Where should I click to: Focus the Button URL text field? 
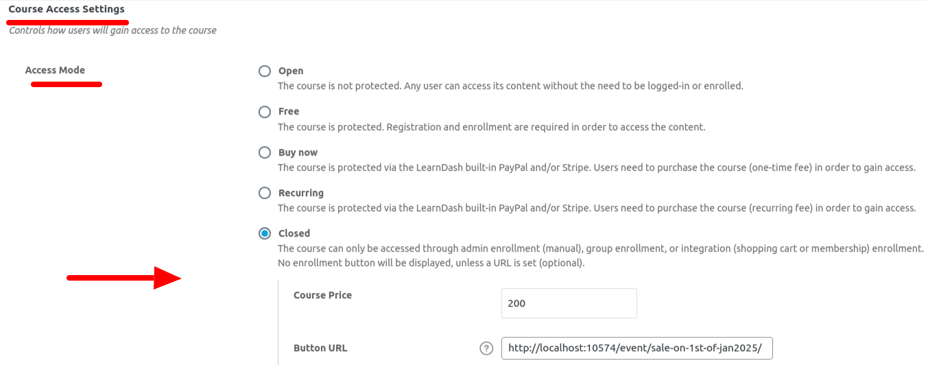pos(637,348)
